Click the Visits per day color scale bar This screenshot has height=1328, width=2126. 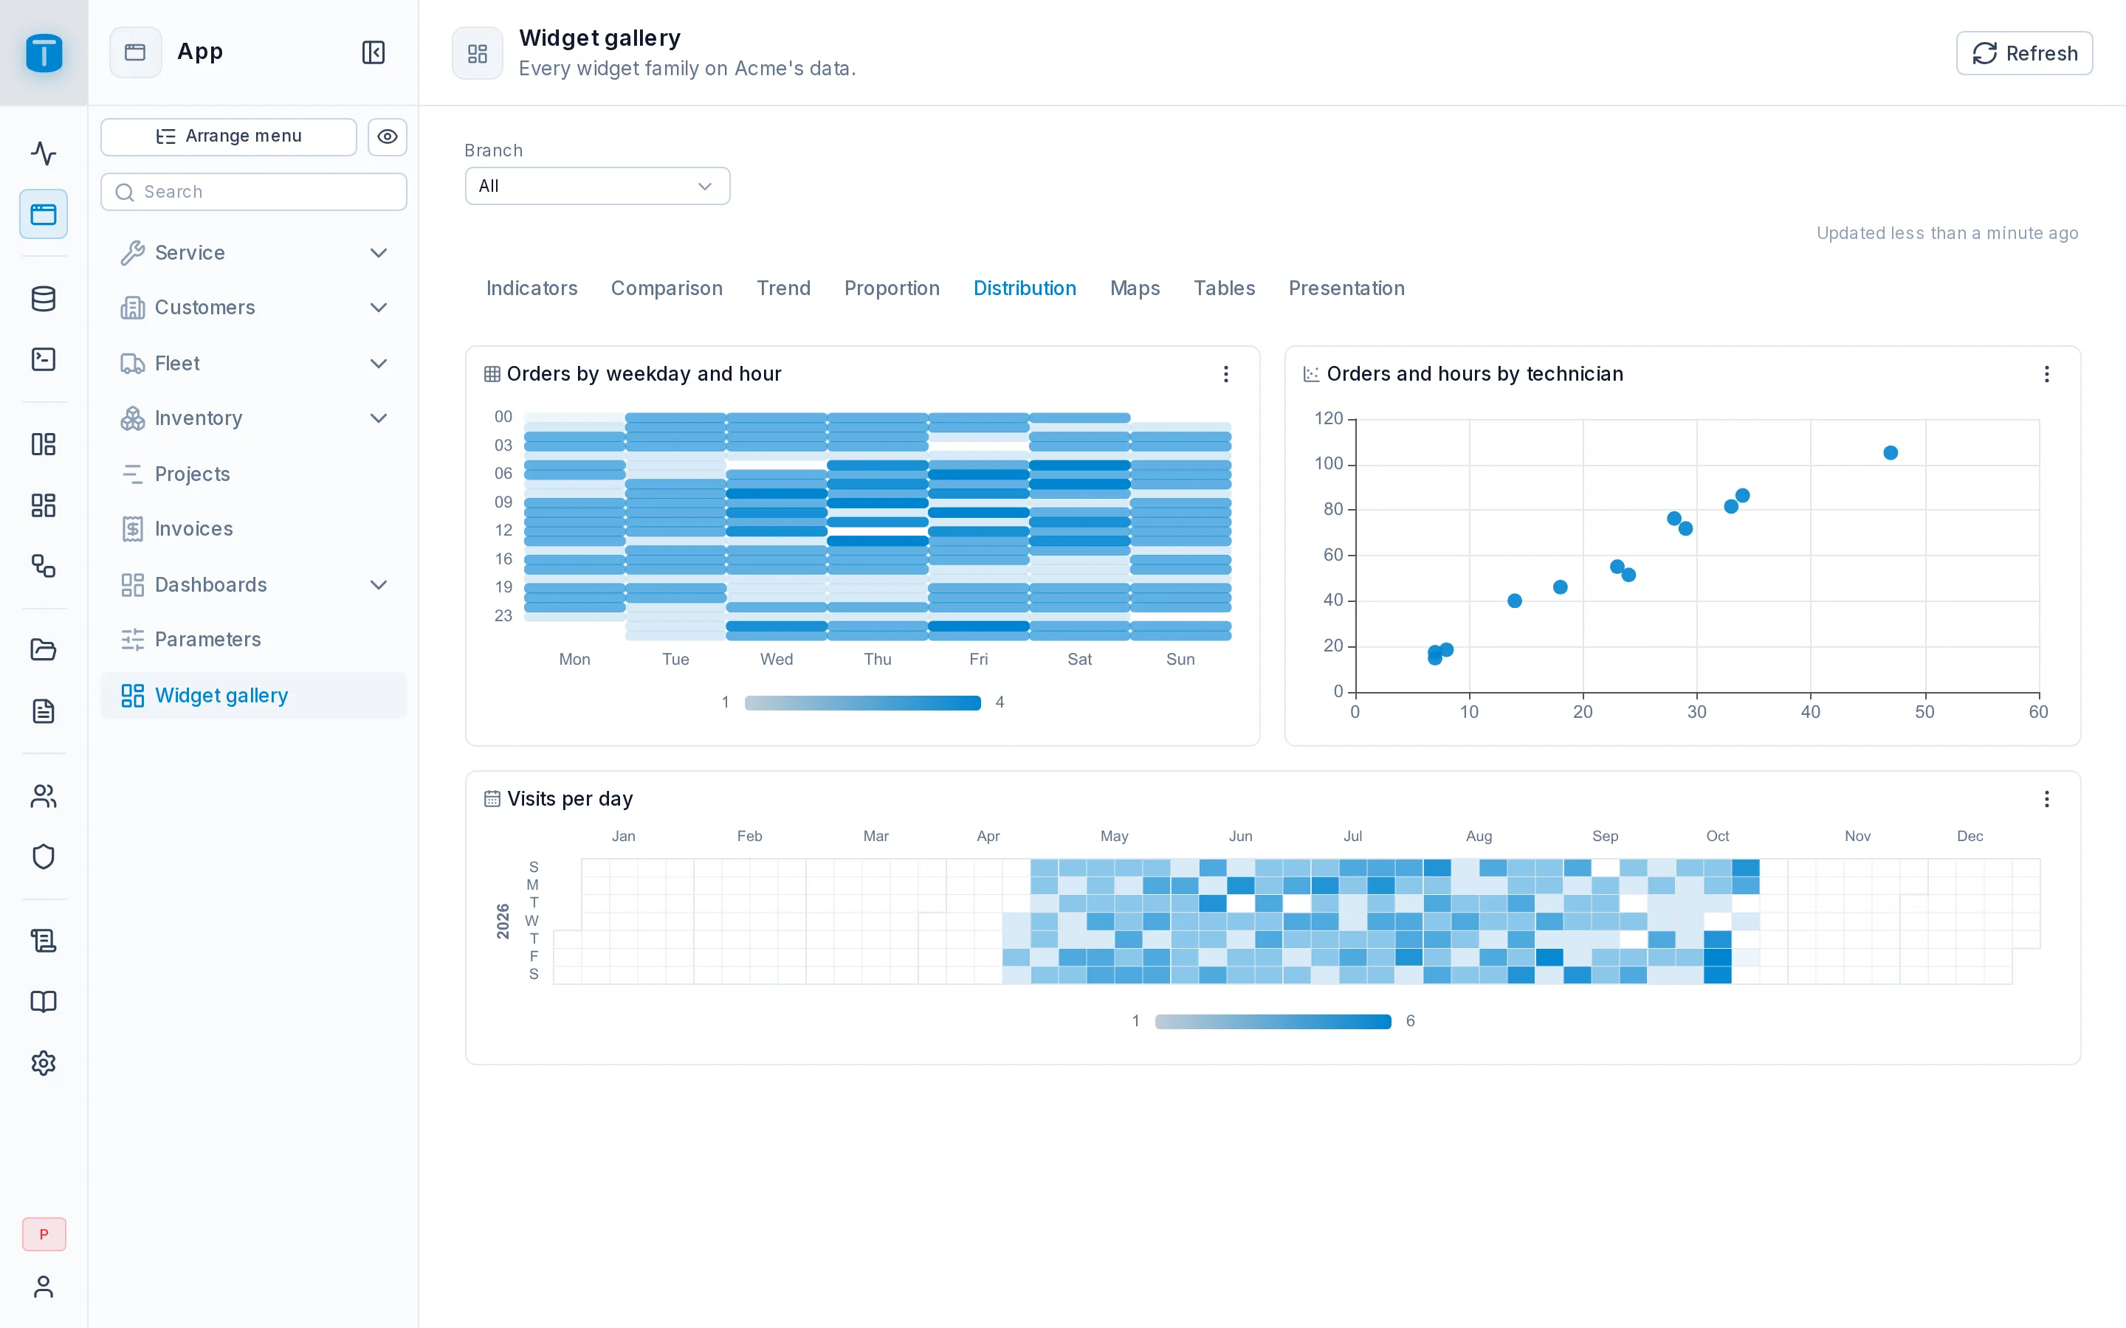[x=1273, y=1022]
